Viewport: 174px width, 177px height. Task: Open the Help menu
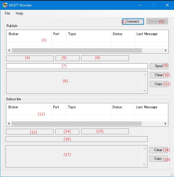point(19,13)
